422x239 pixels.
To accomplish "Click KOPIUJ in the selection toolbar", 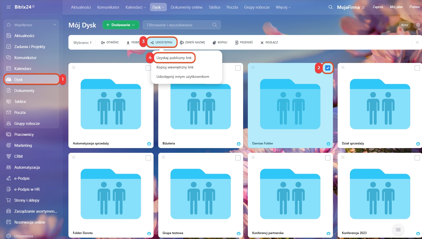I will tap(220, 42).
